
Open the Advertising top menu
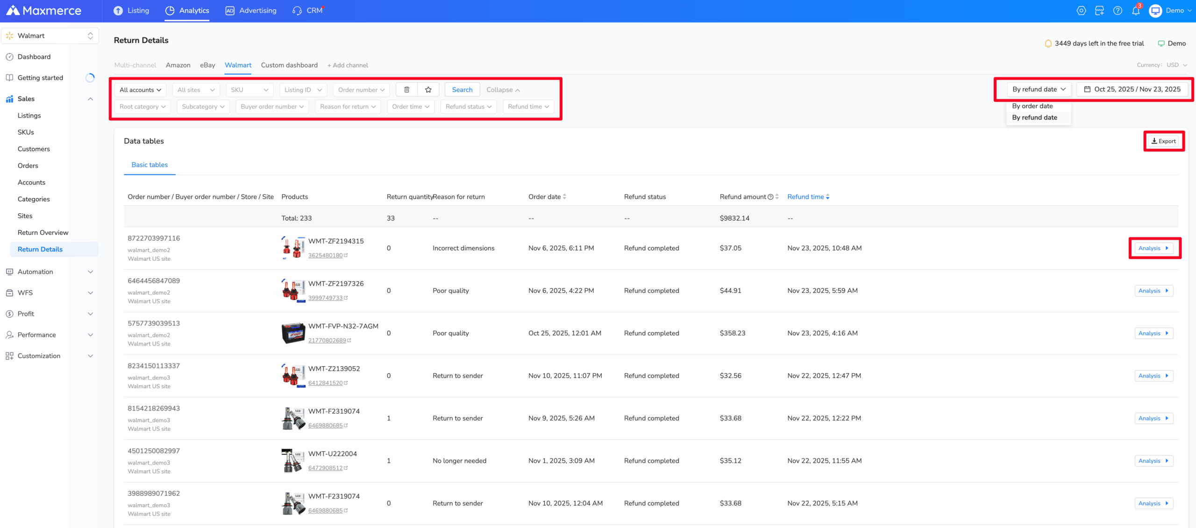[251, 11]
